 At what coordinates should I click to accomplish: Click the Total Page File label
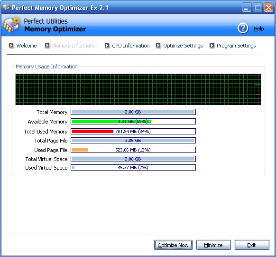tap(51, 141)
